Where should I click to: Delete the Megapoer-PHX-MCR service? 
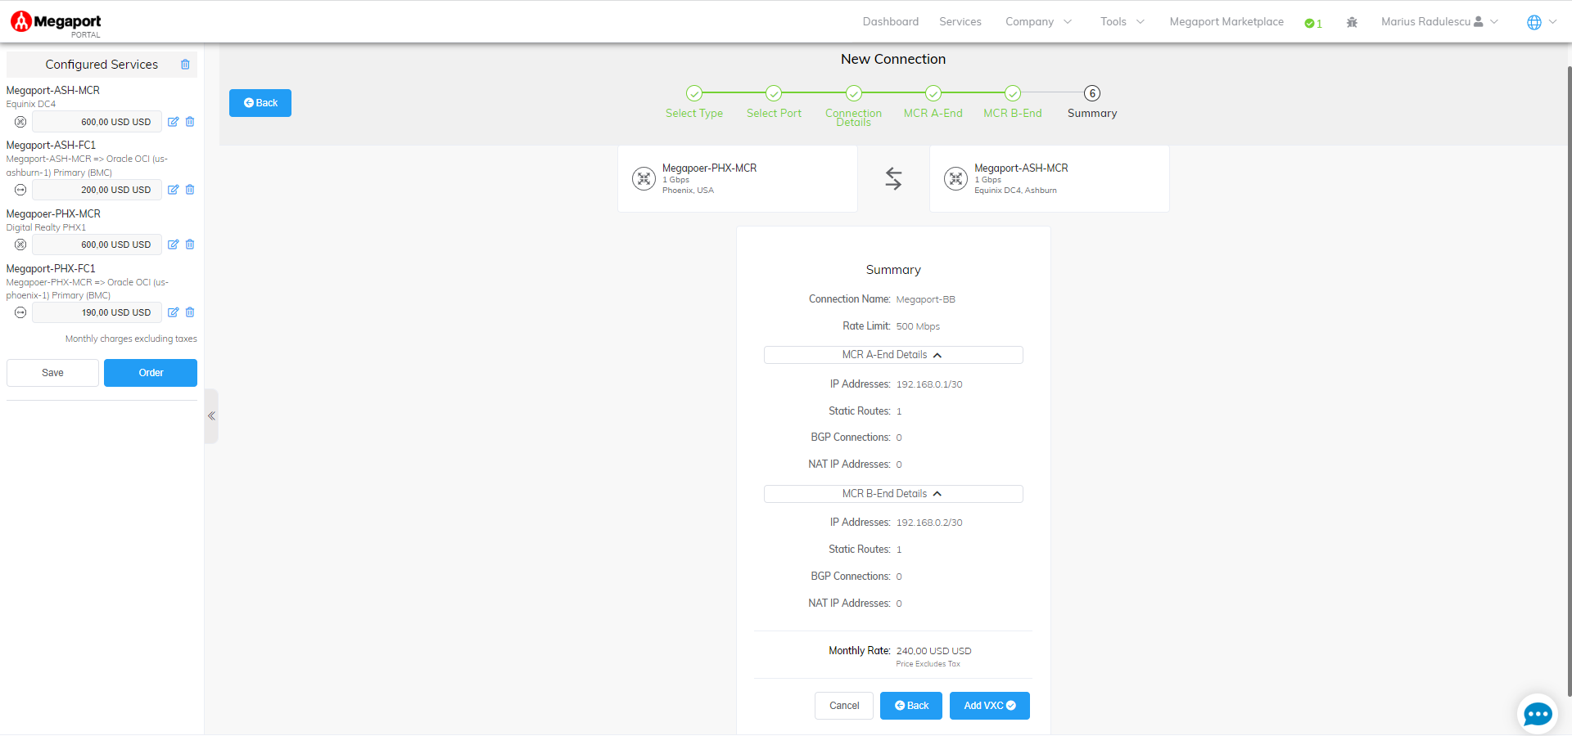point(190,245)
